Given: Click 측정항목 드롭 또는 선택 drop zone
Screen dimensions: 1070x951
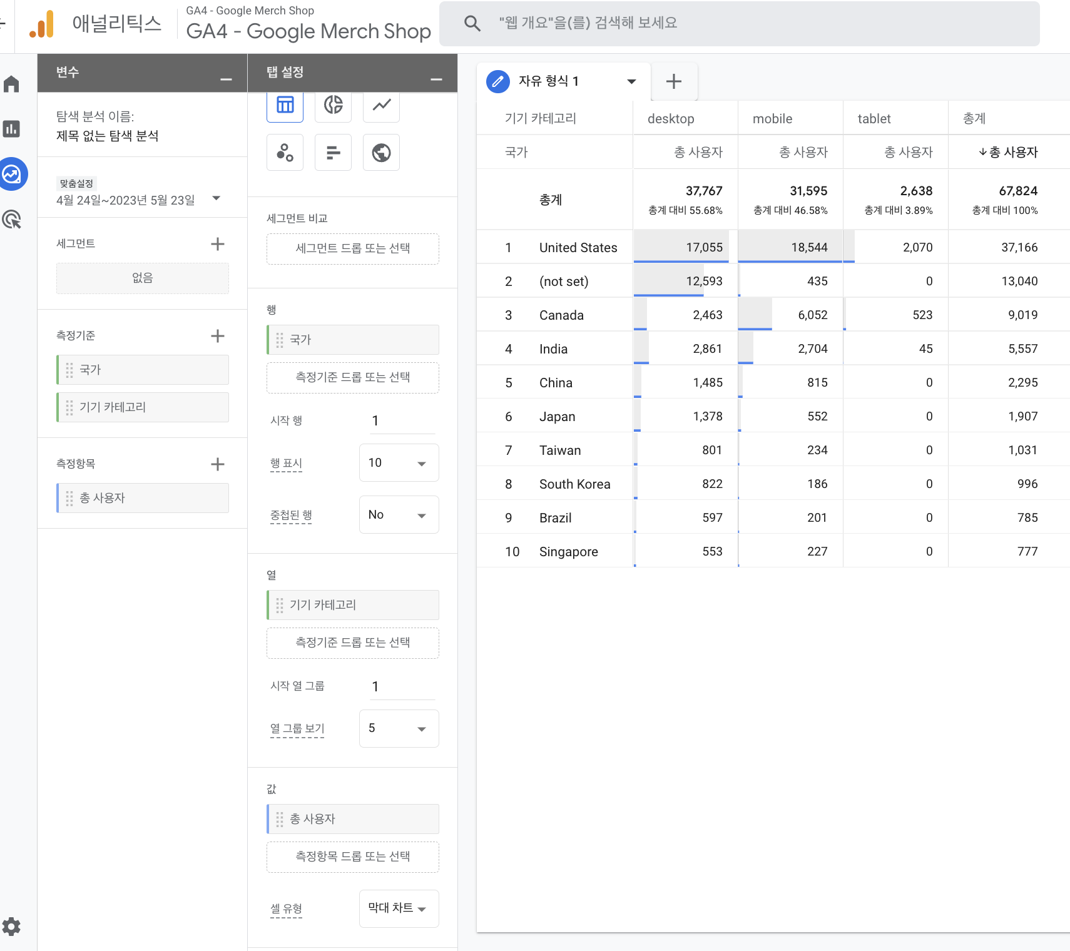Looking at the screenshot, I should click(353, 857).
